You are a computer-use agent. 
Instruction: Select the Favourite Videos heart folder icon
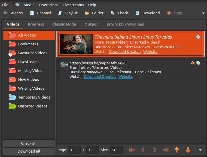12,53
